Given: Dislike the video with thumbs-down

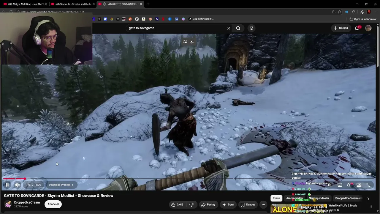Looking at the screenshot, I should tap(191, 204).
